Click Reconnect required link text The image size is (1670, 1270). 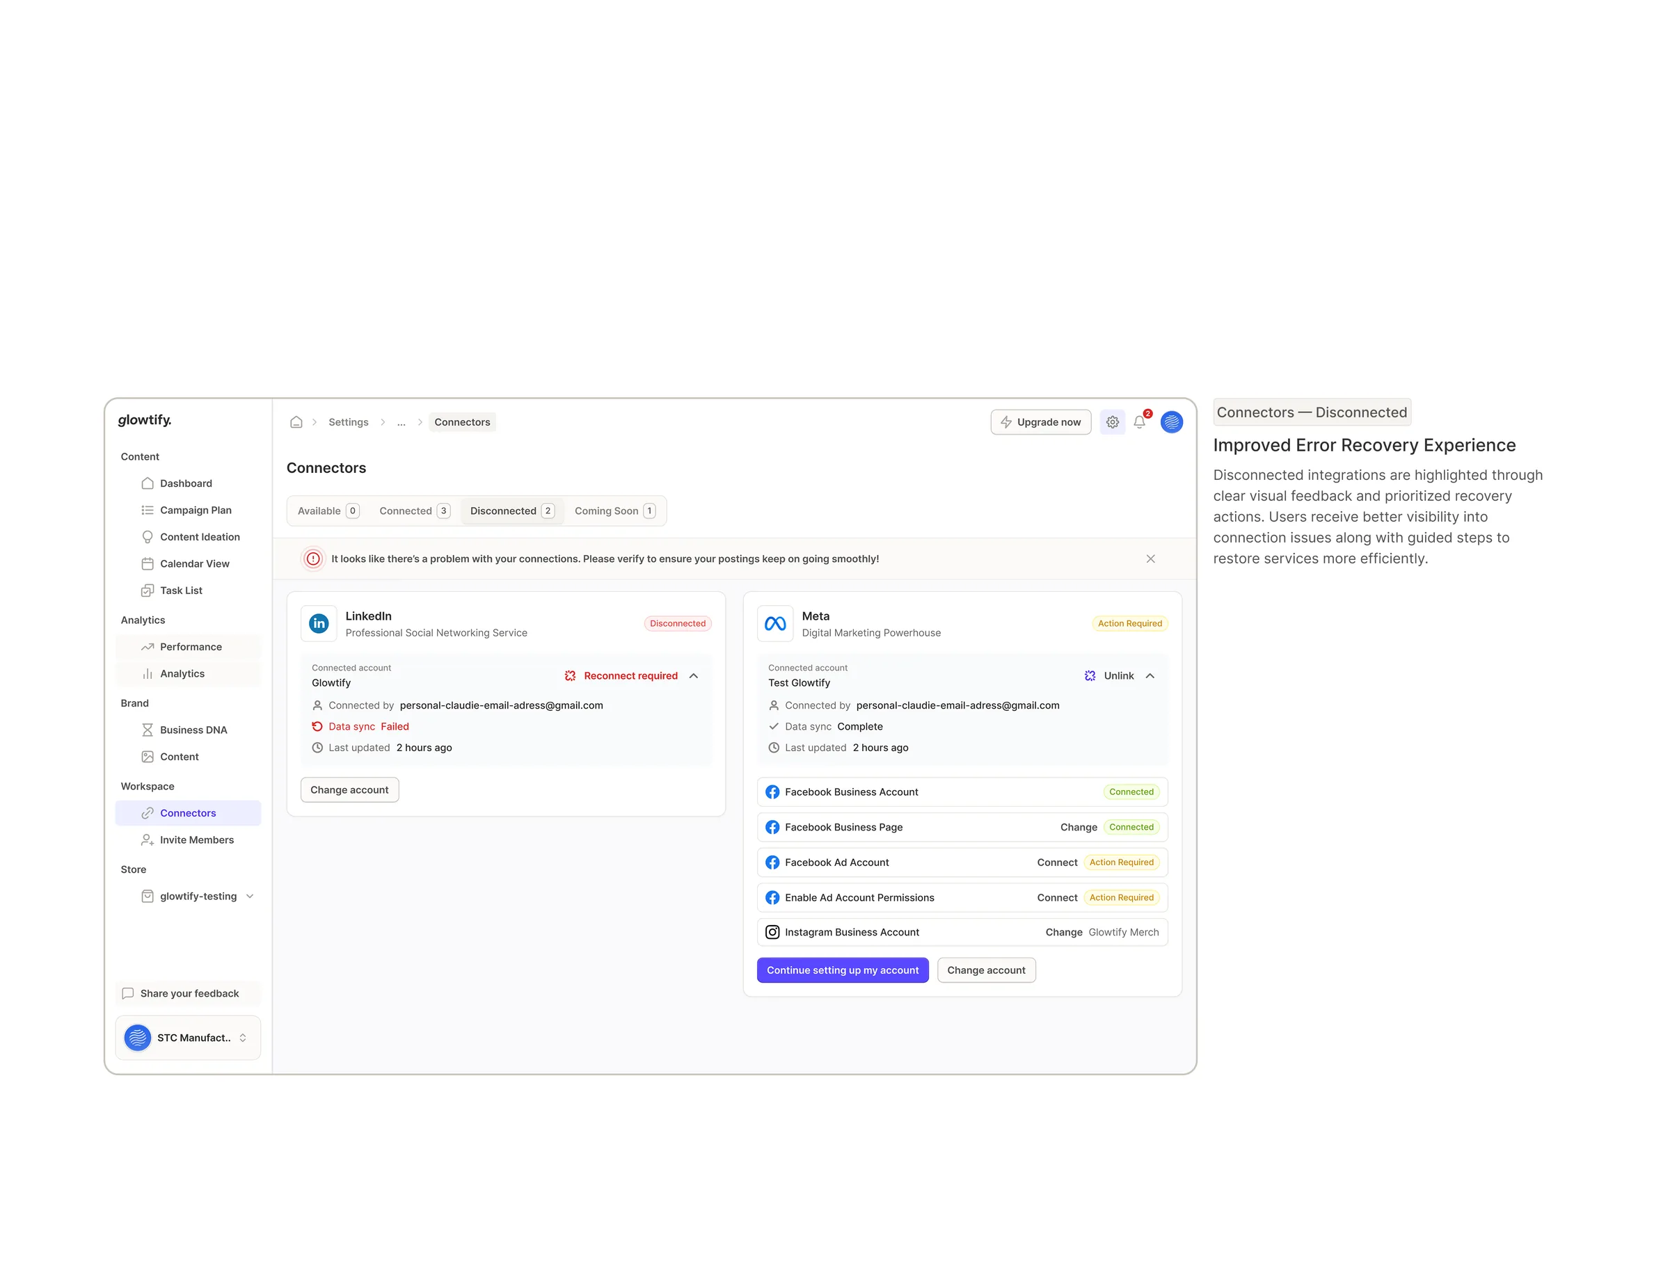631,676
